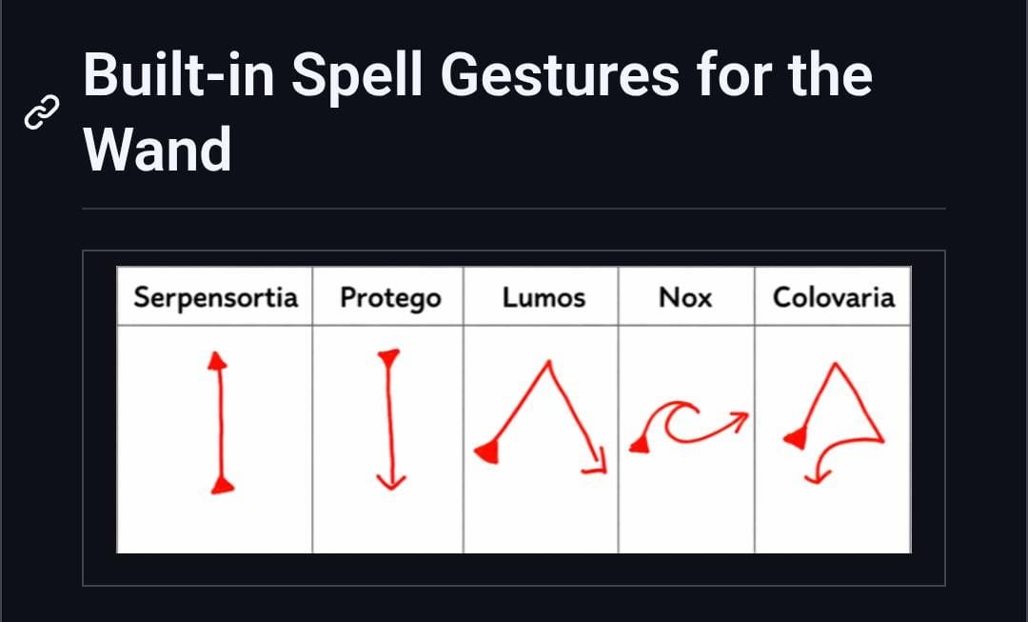Click the Nox curled arrow gesture
Image resolution: width=1028 pixels, height=622 pixels.
pyautogui.click(x=687, y=426)
